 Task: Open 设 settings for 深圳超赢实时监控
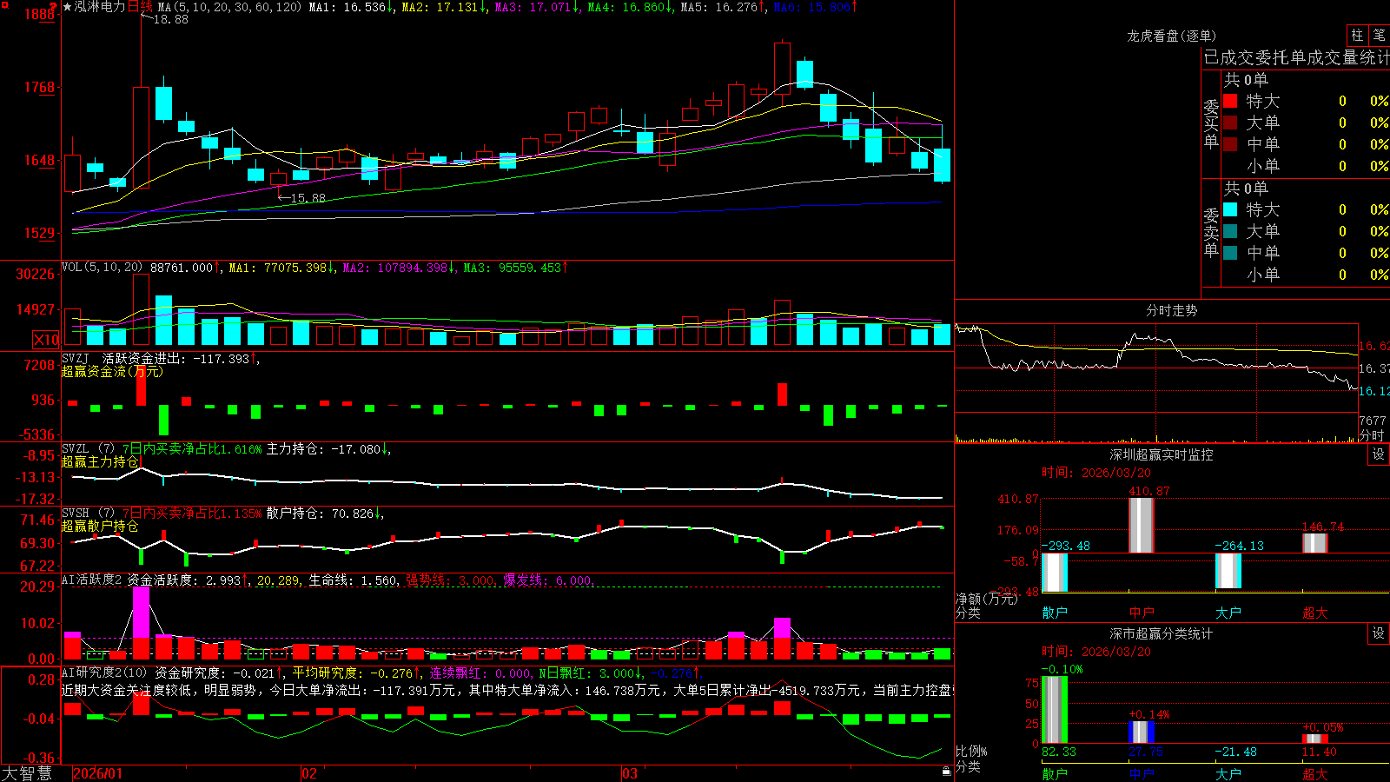pos(1379,454)
